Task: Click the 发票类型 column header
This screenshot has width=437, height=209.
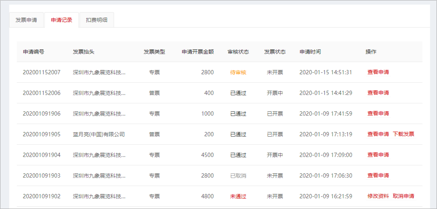Action: tap(155, 52)
